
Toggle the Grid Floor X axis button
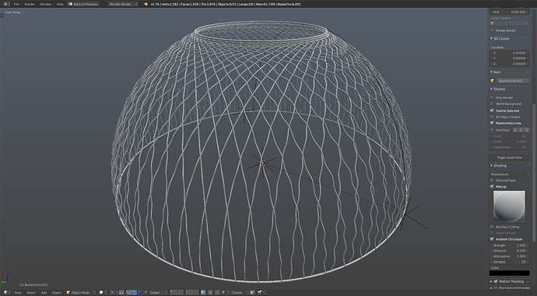tap(515, 130)
